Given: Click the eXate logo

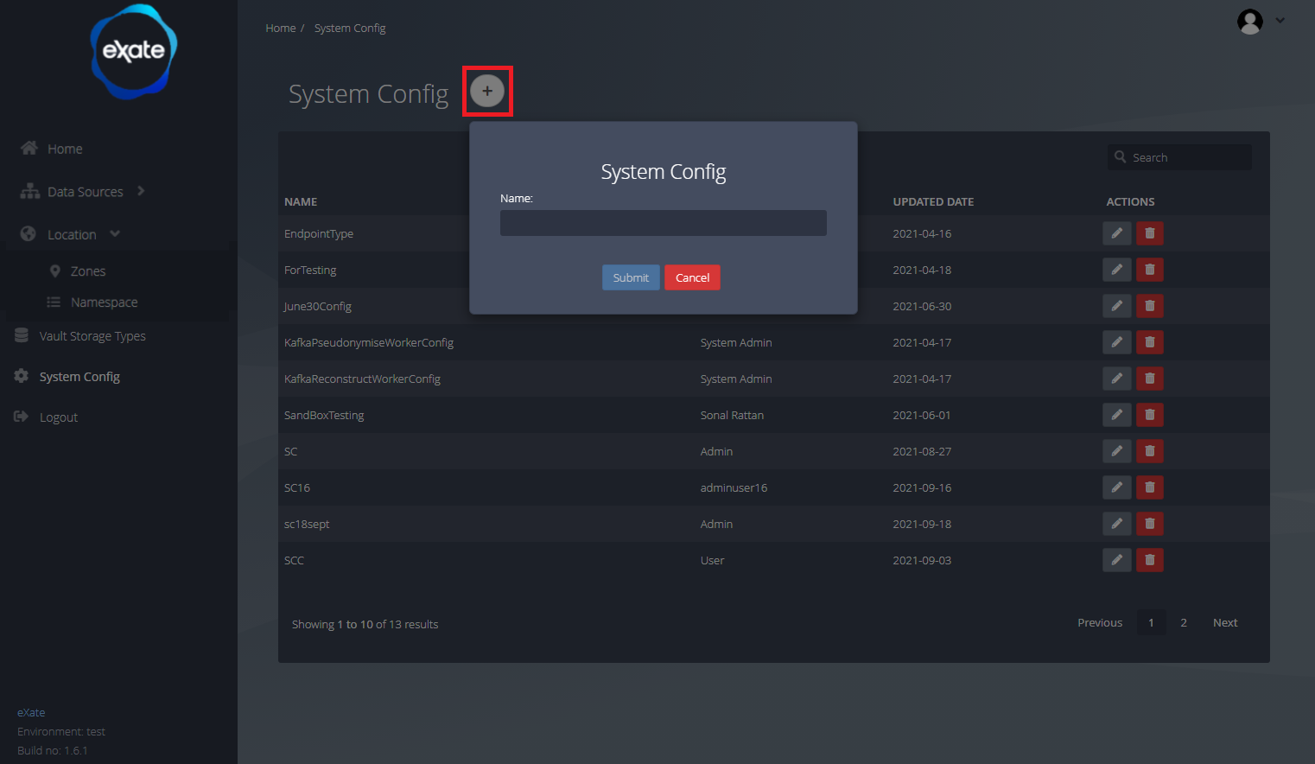Looking at the screenshot, I should tap(134, 51).
